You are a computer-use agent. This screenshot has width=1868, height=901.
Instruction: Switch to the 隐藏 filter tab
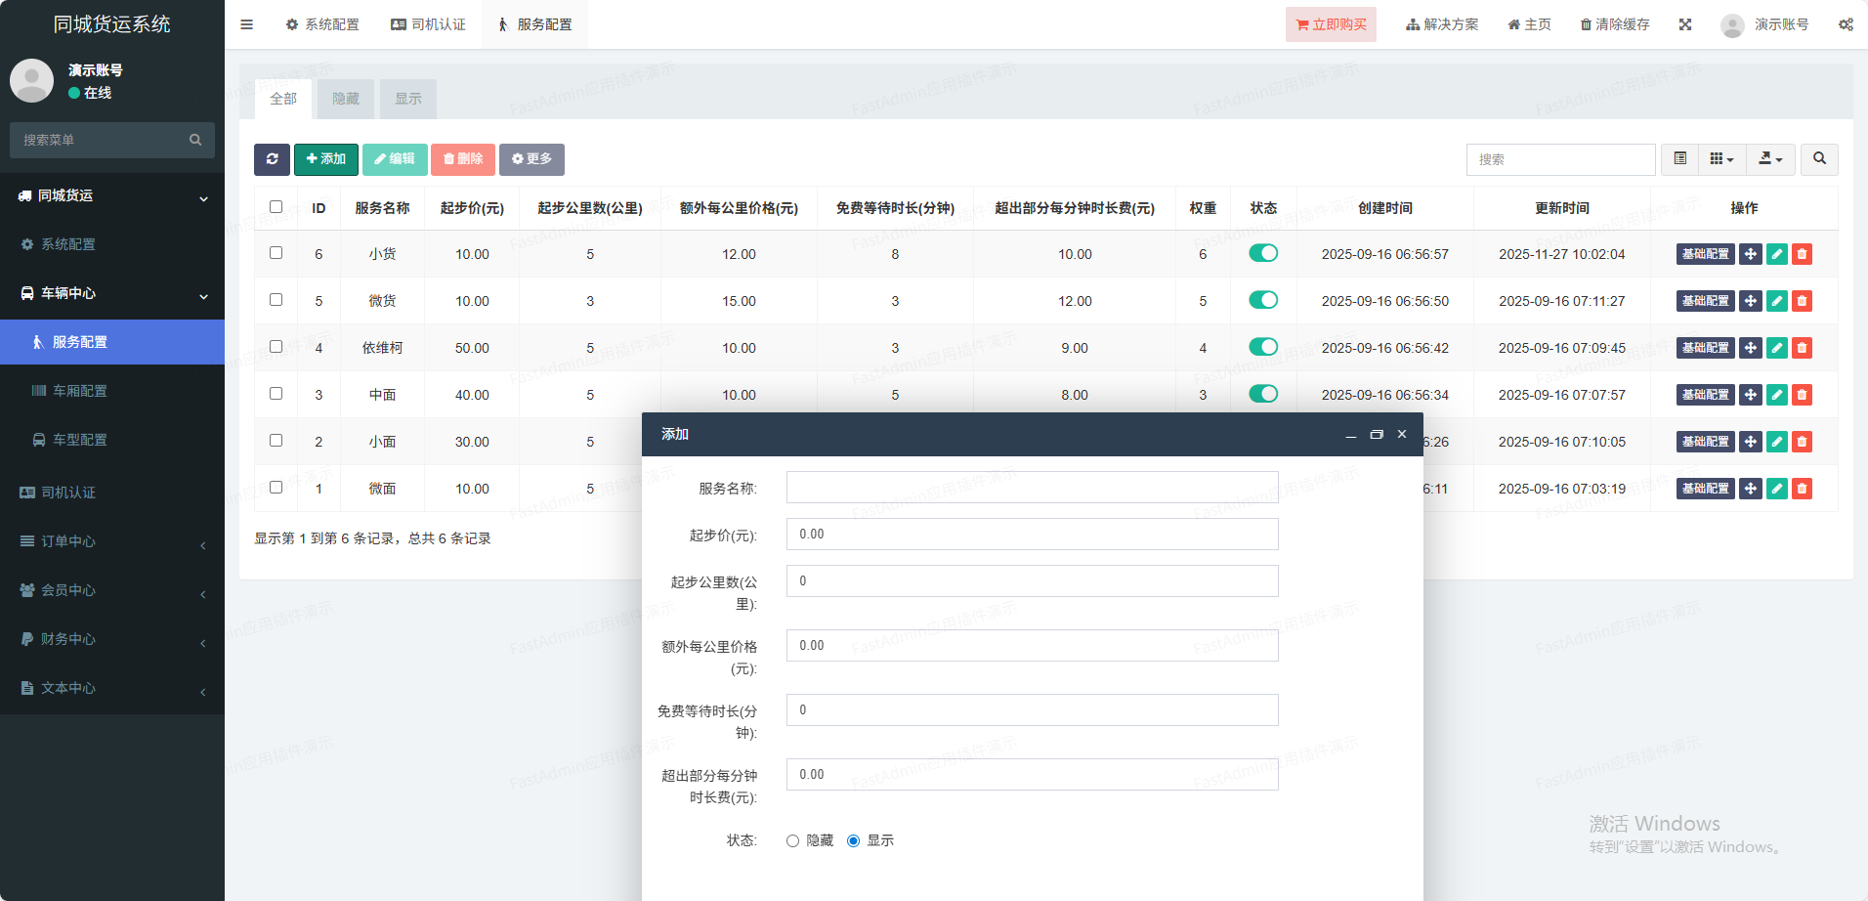[x=346, y=99]
